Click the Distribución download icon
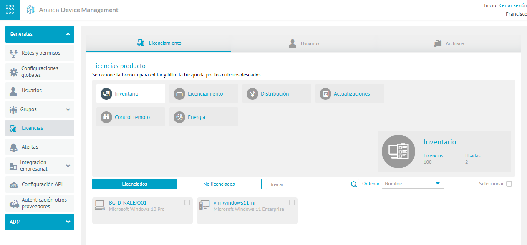Screen dimensions: 527x245 pos(252,94)
